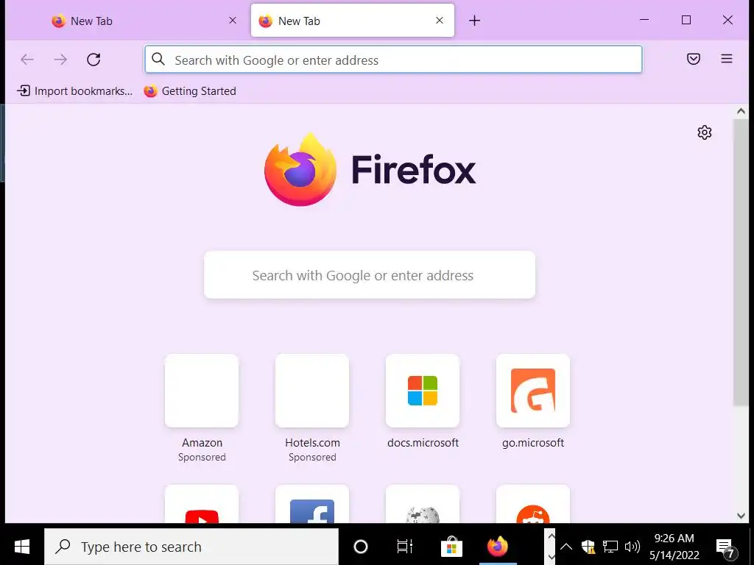Open the volume speaker icon
754x565 pixels.
[632, 547]
